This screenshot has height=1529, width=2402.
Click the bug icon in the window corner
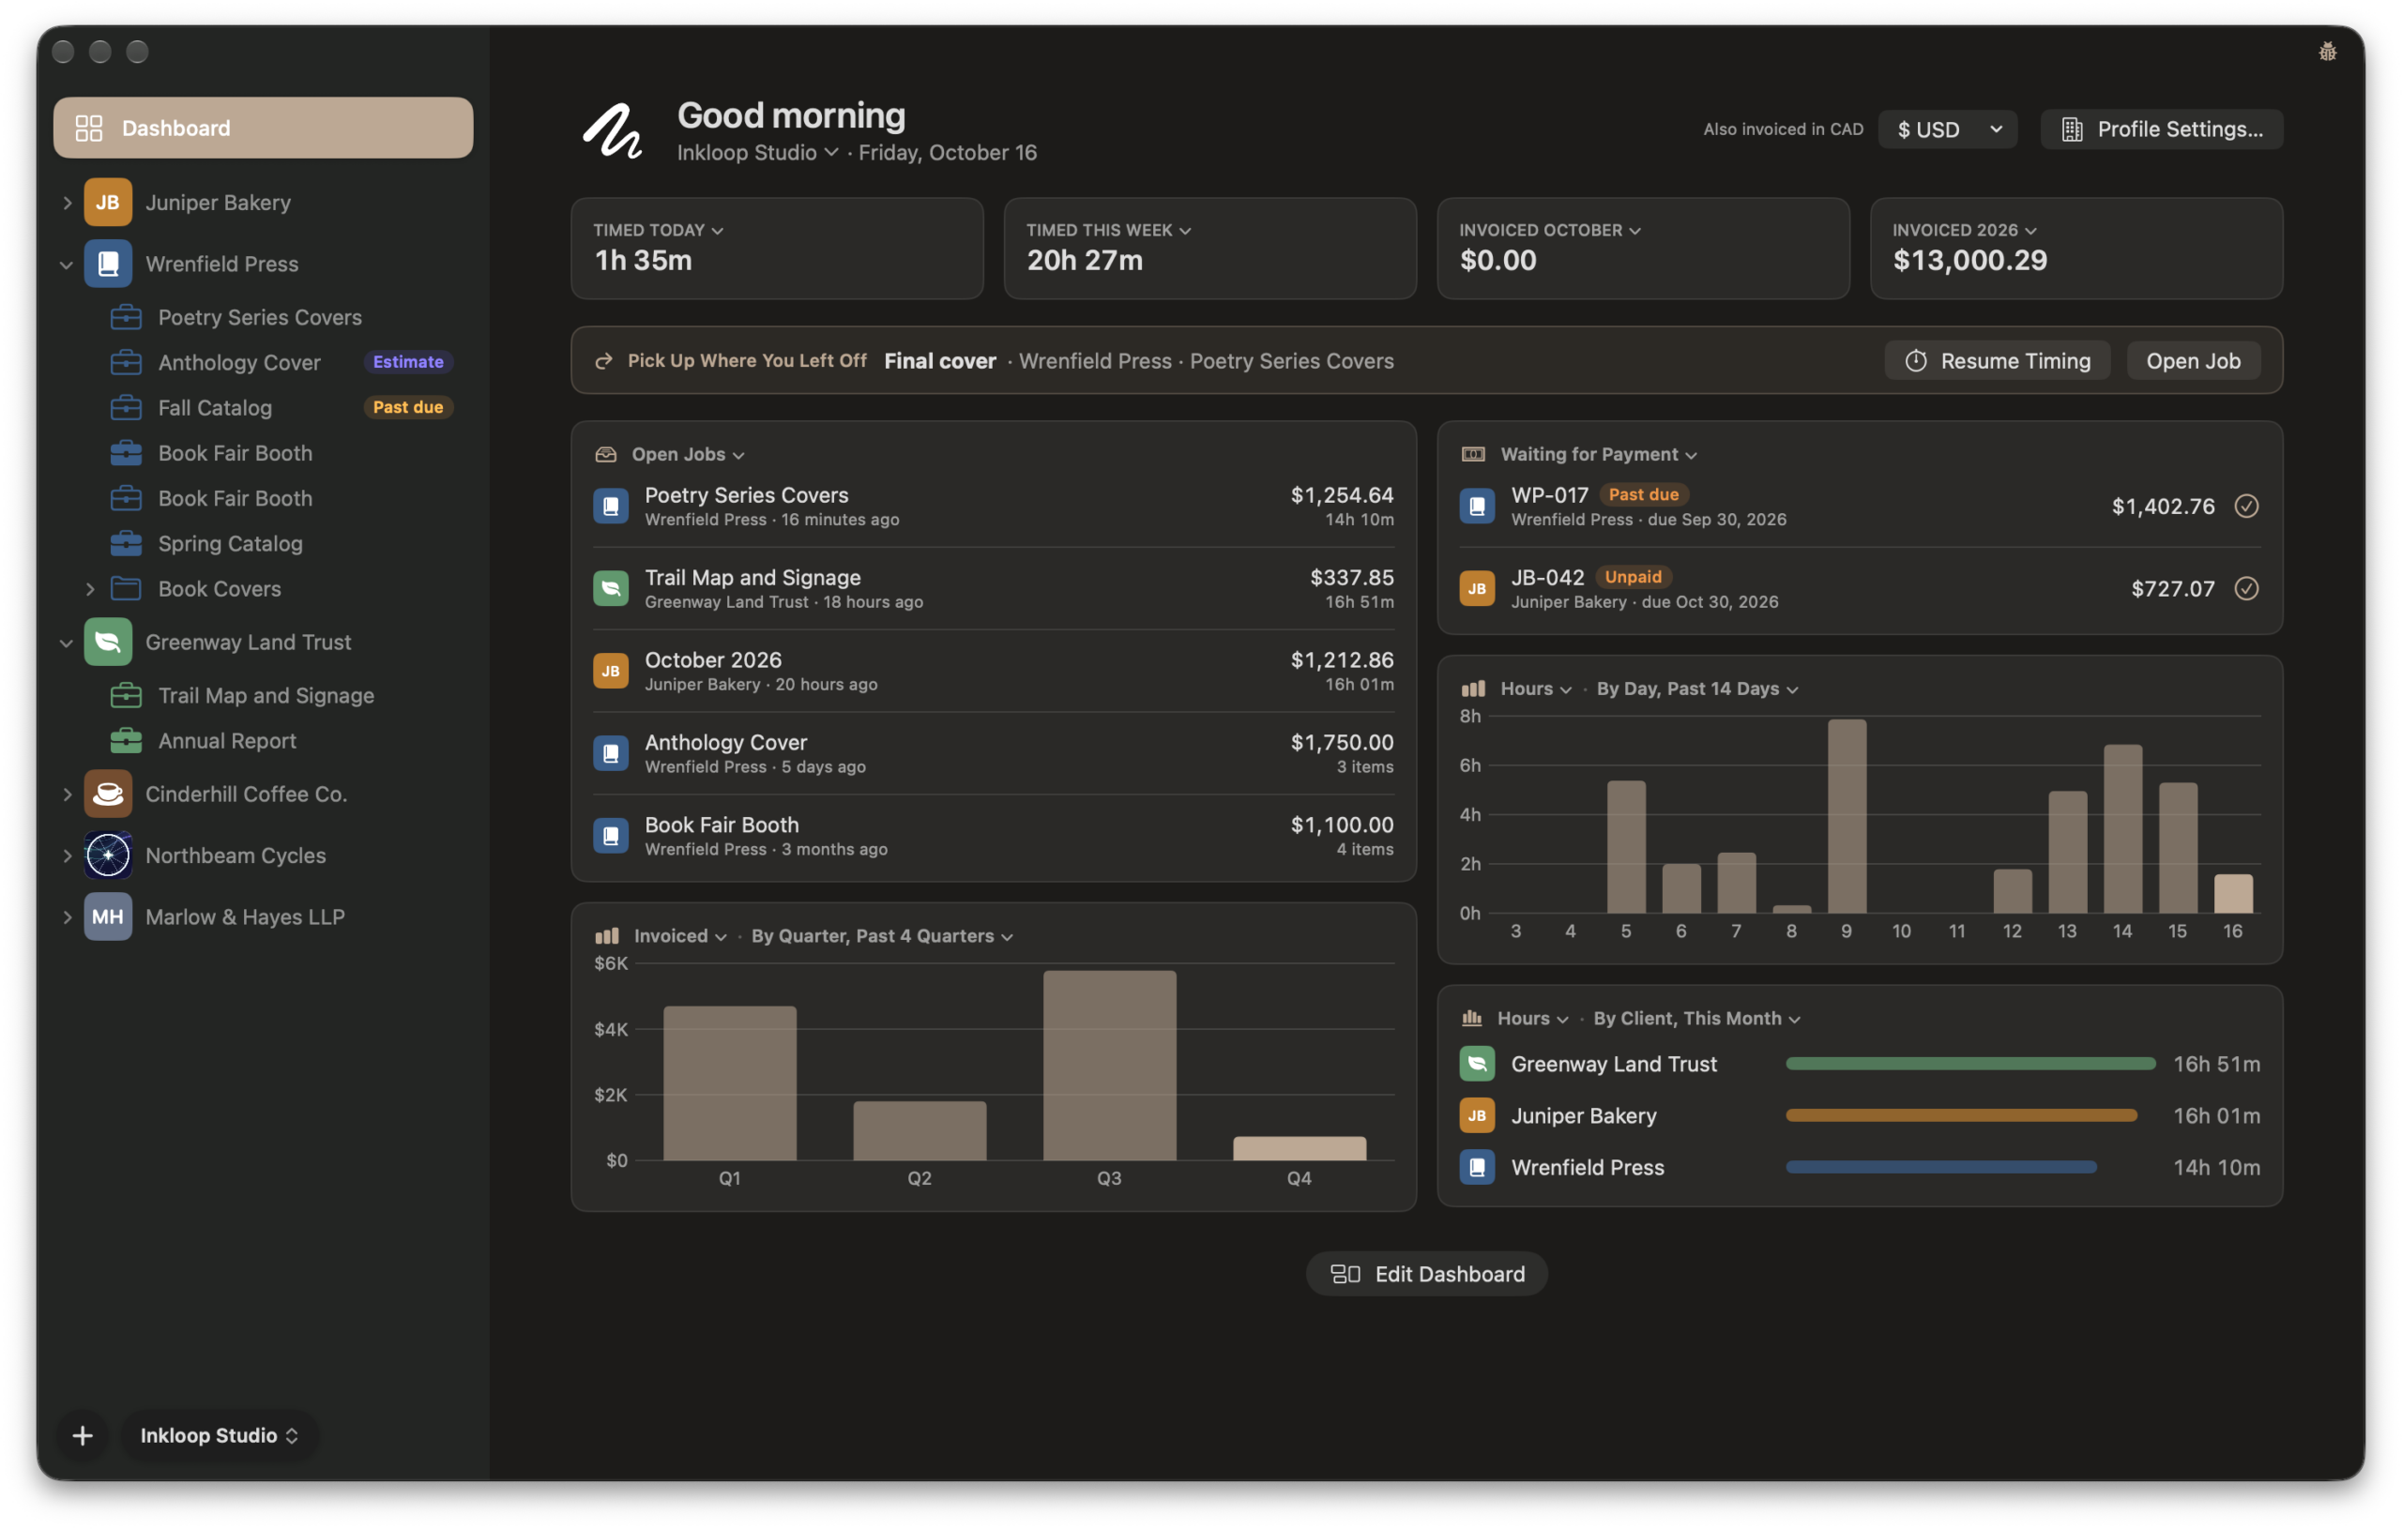[2327, 52]
